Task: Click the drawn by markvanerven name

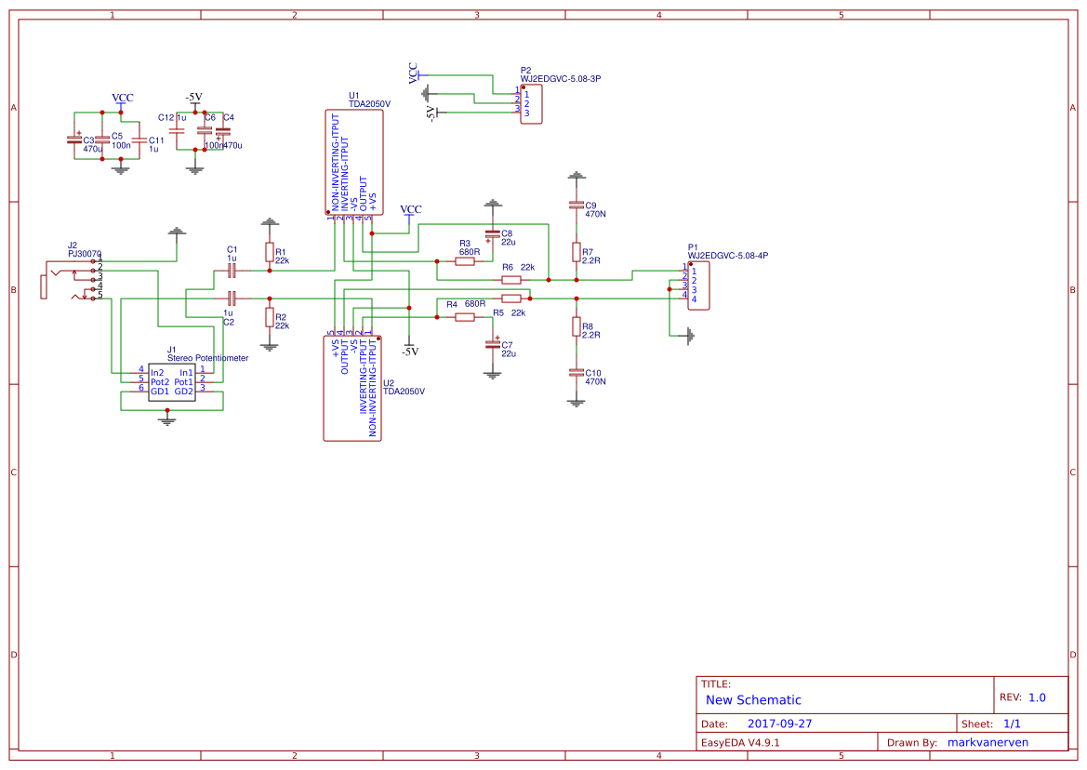Action: [x=988, y=741]
